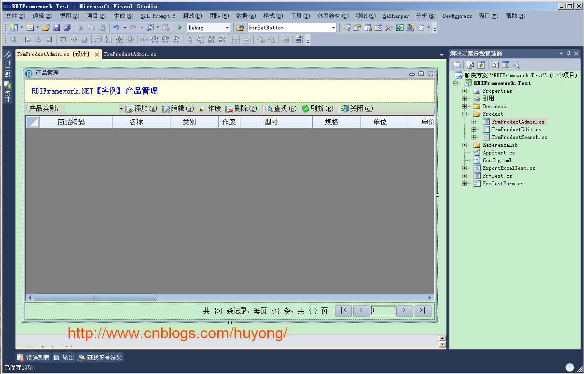Click the first page pager button
Screen dimensions: 584x374
click(x=343, y=311)
